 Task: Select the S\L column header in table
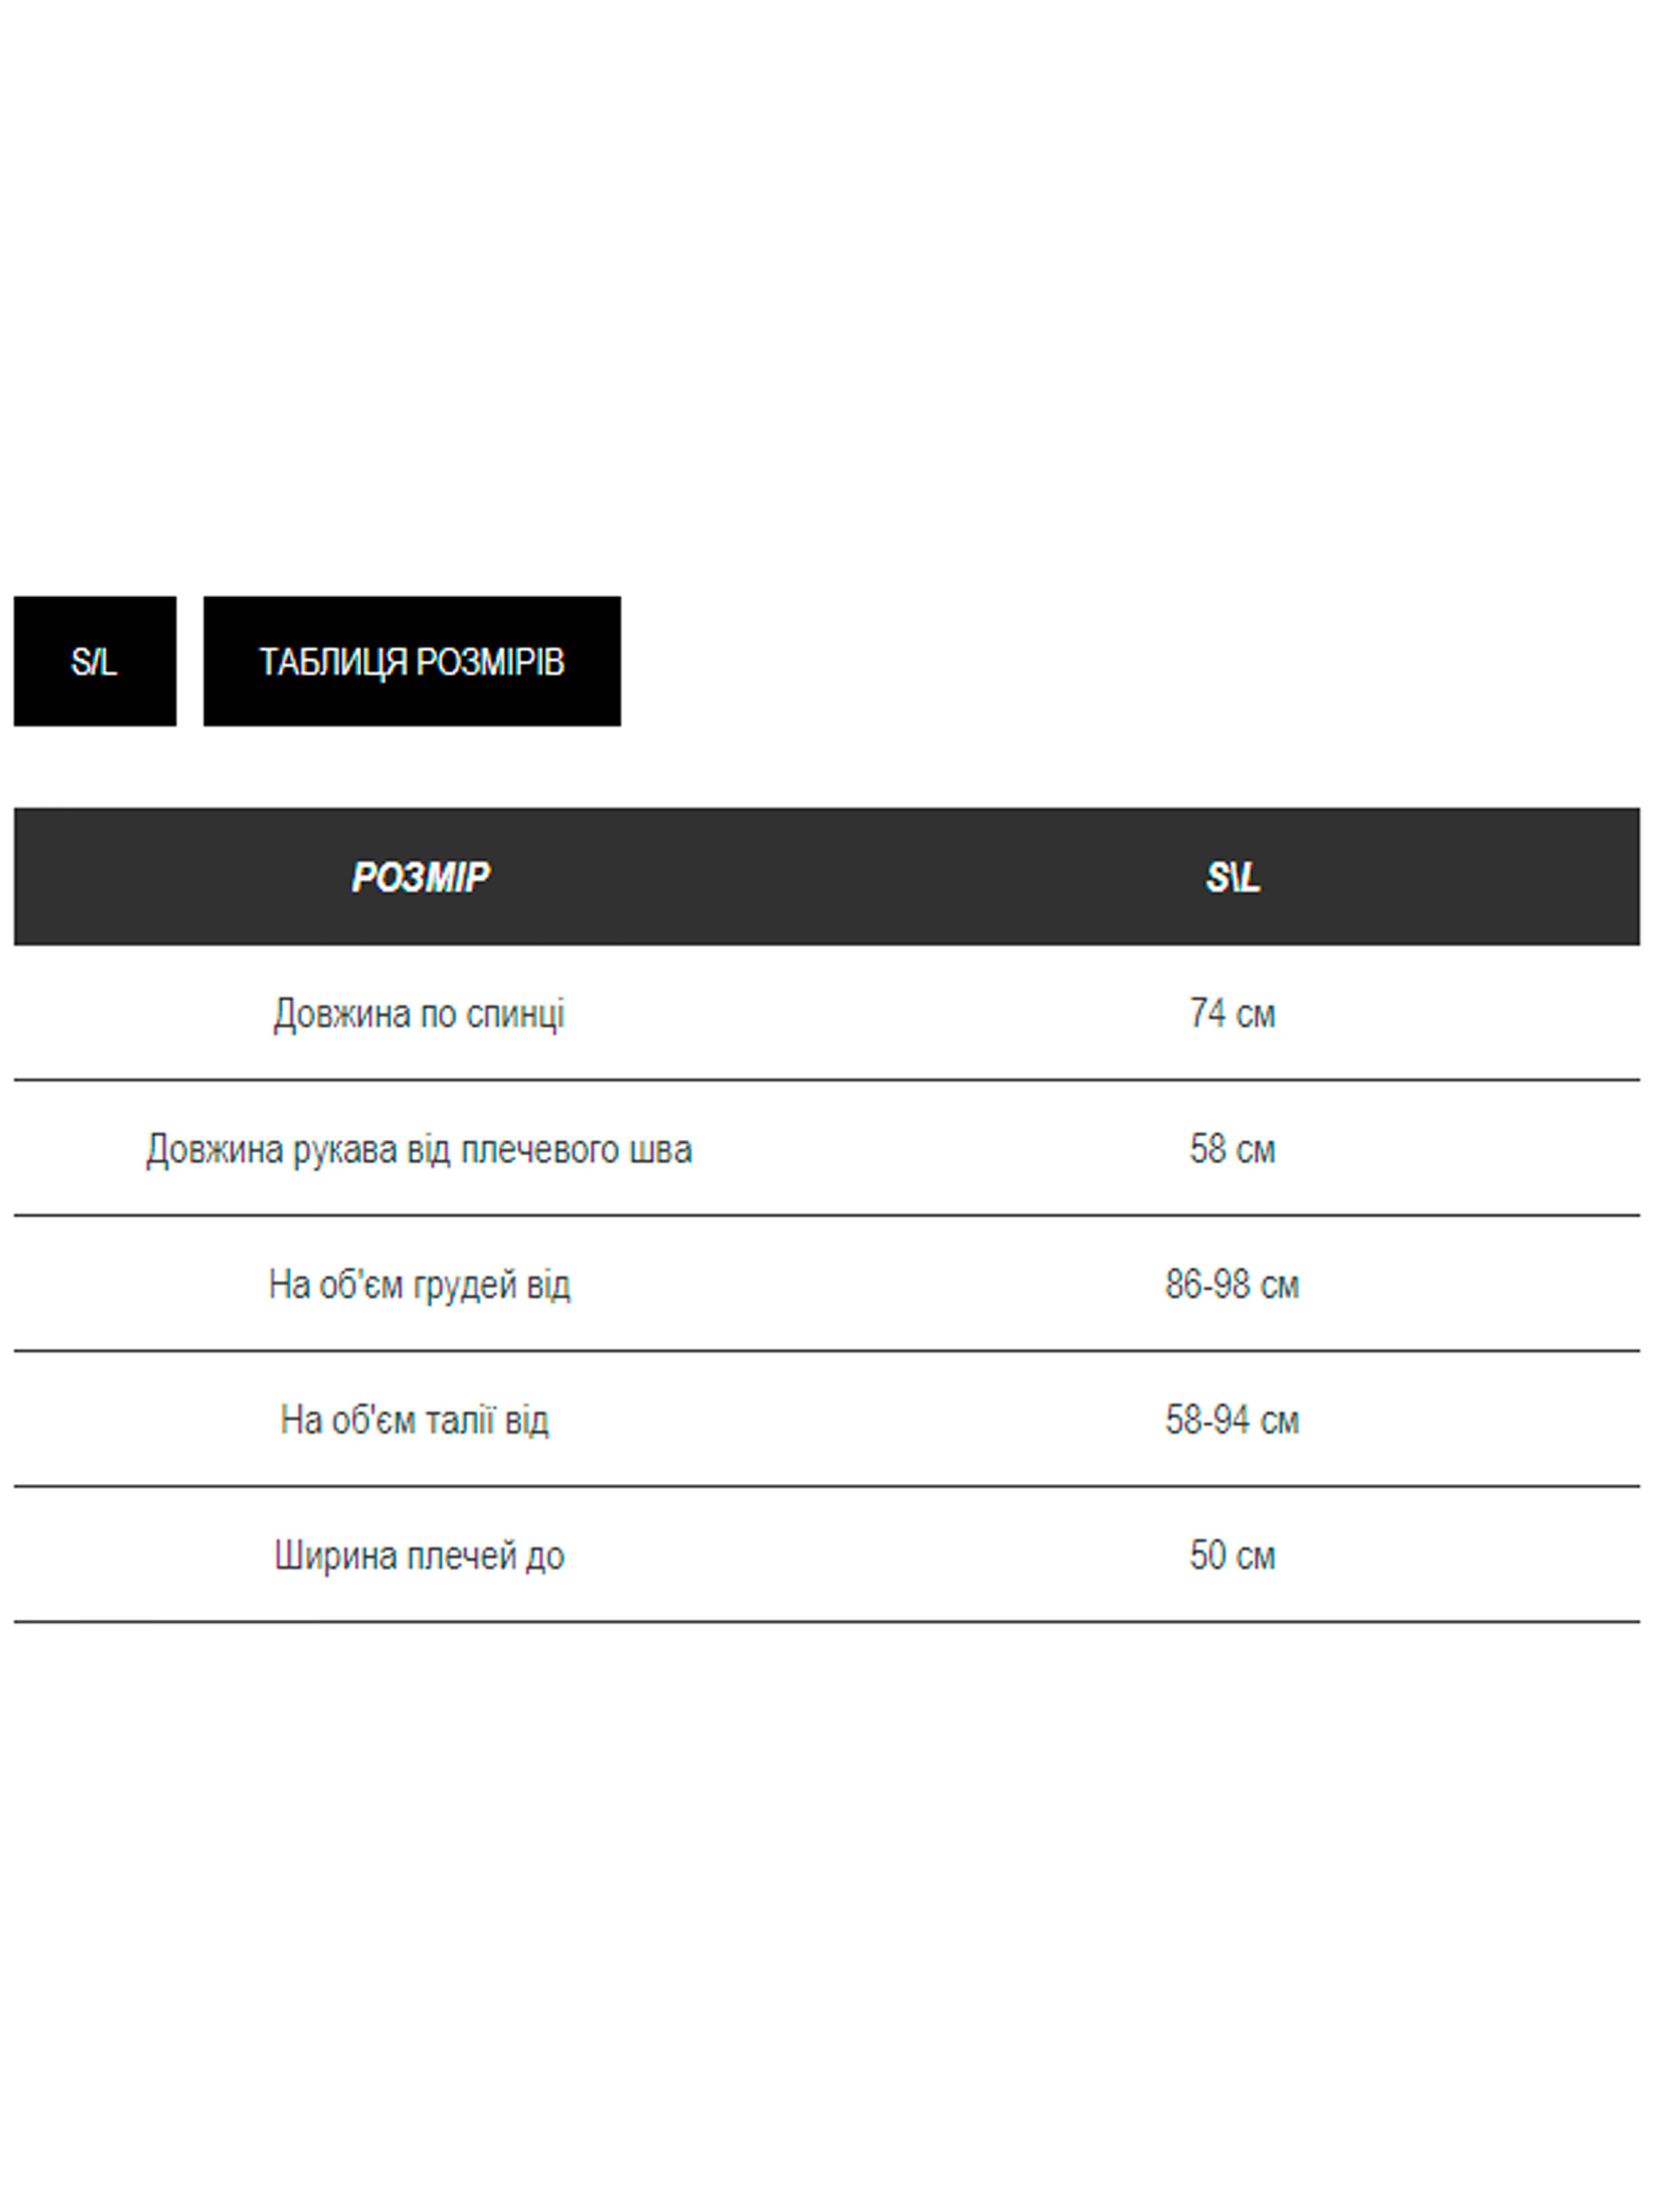(x=1232, y=877)
